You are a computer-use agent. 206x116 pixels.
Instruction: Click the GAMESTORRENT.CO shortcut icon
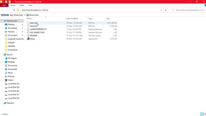click(x=28, y=29)
